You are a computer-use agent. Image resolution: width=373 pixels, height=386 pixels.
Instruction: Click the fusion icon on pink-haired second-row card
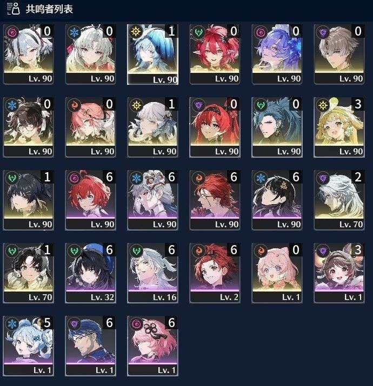(x=74, y=105)
